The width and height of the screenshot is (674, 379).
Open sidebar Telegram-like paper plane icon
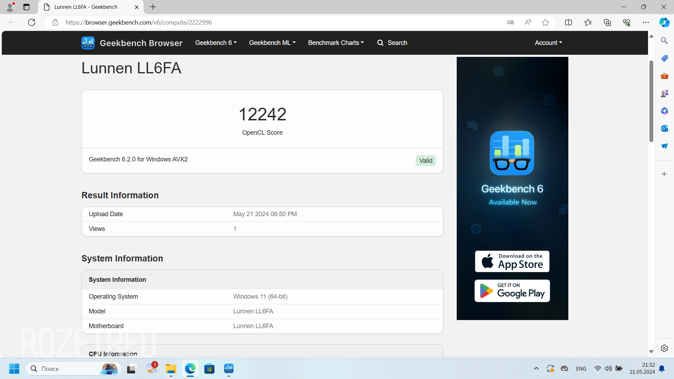[x=664, y=146]
